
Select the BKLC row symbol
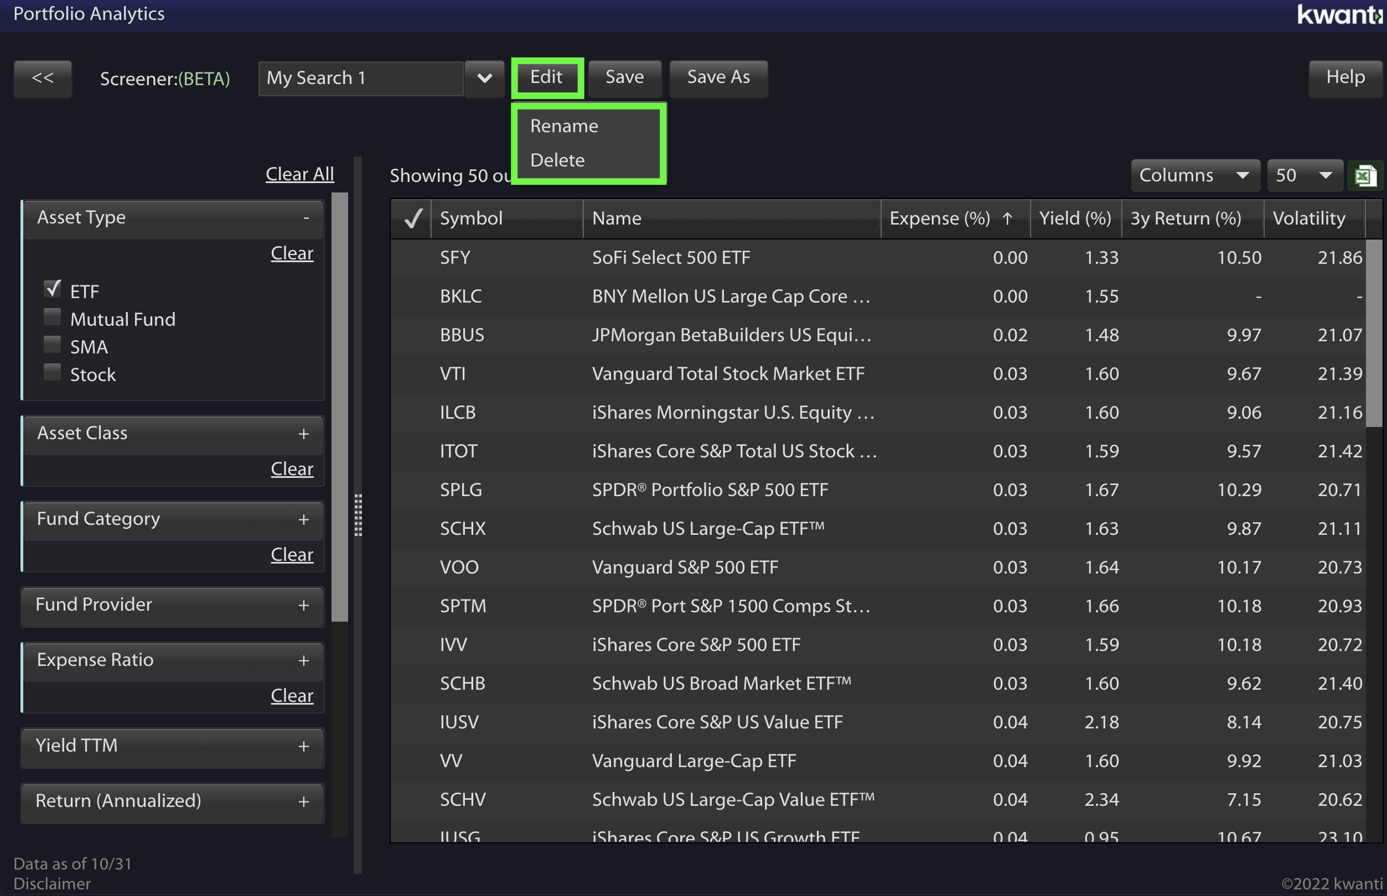[x=460, y=296]
